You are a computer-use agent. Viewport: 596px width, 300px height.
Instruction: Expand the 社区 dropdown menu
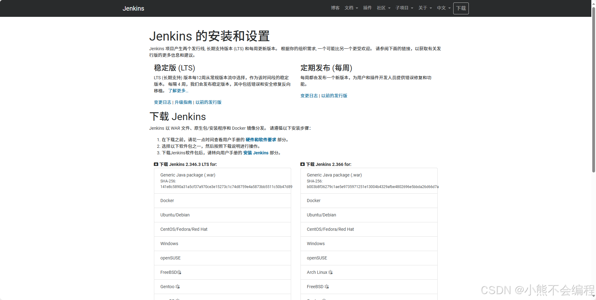pos(383,8)
